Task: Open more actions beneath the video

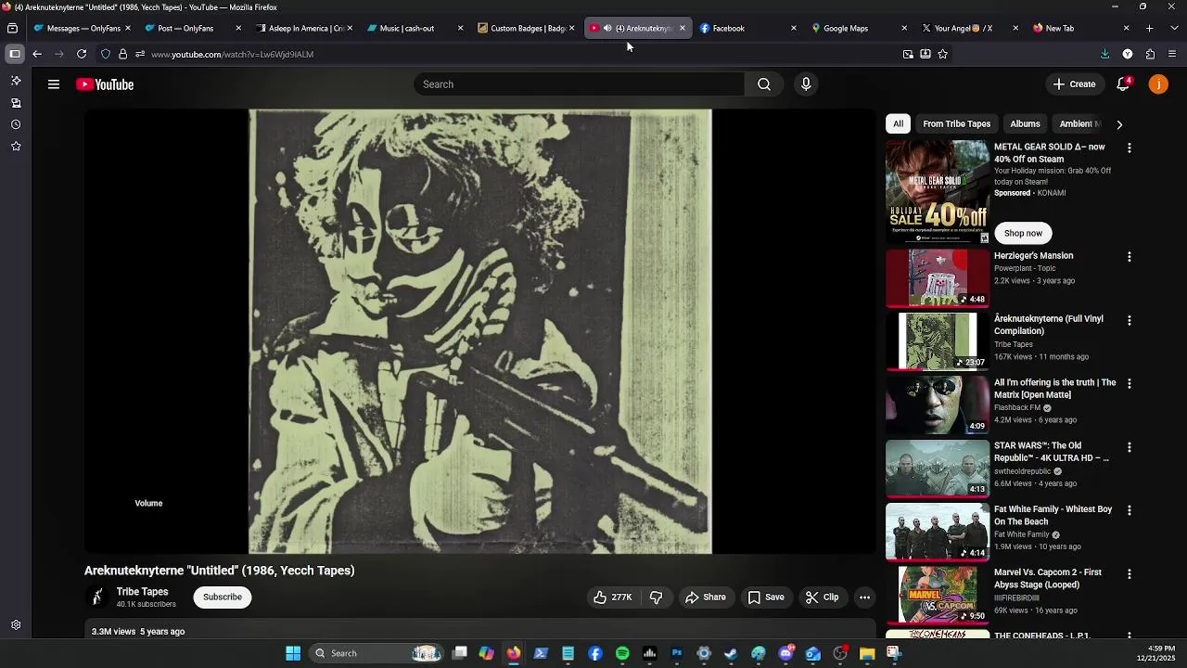Action: pos(864,597)
